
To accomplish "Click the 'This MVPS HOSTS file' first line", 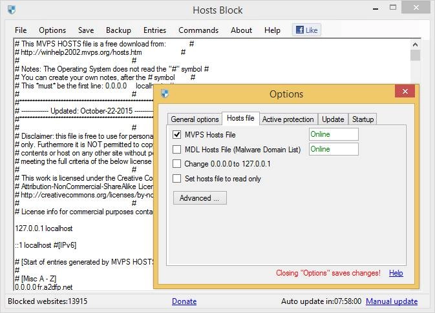I will click(x=104, y=44).
